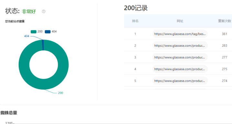Click the repeat count 275

tap(225, 69)
